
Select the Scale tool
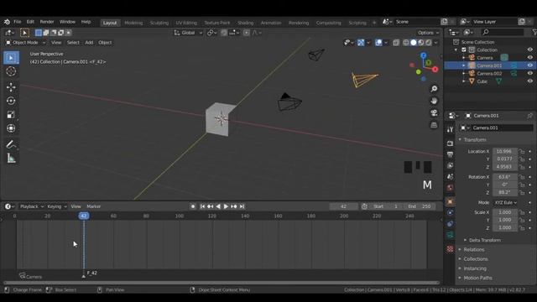[x=11, y=114]
